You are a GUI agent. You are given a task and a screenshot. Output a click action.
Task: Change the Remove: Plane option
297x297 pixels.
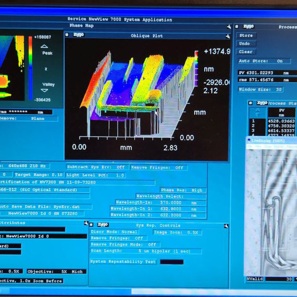tap(29, 119)
